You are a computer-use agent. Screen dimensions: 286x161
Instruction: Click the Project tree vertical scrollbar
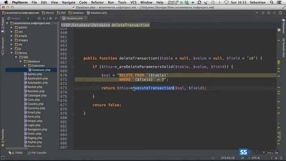point(58,62)
